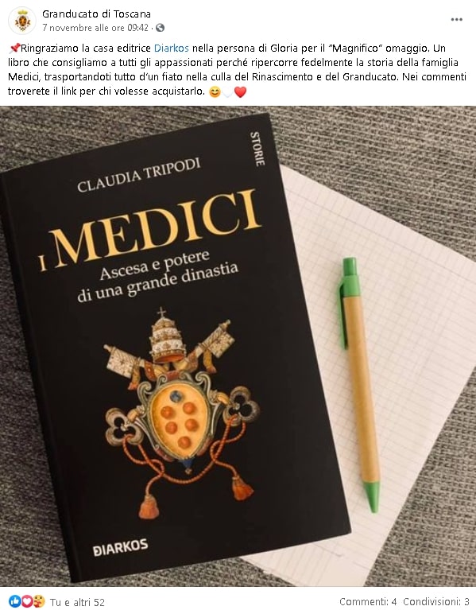Click the smiling face emoji in caption

(x=215, y=91)
